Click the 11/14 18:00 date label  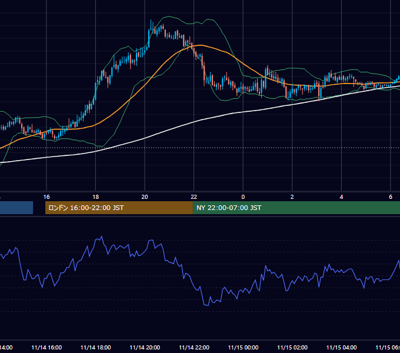pyautogui.click(x=96, y=347)
